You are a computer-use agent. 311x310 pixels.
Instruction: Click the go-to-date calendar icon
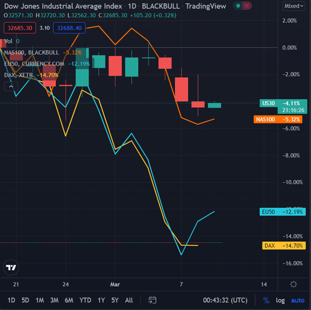click(x=152, y=300)
